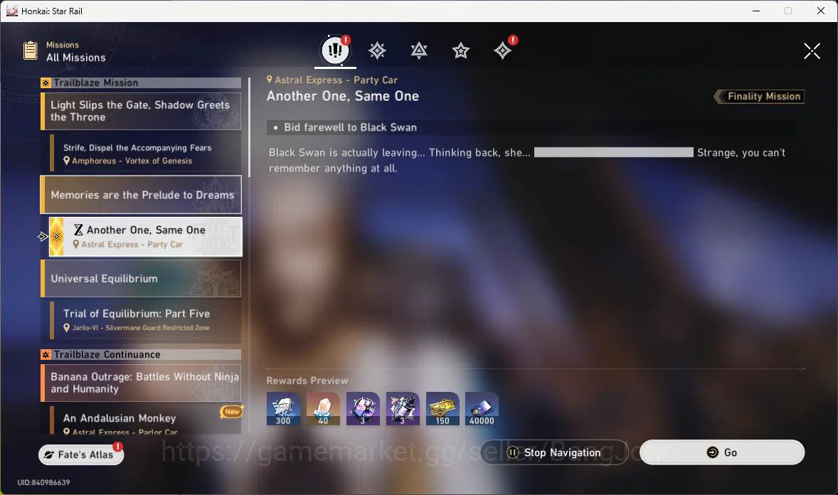Select the all-missions exclamation filter tab

(335, 50)
